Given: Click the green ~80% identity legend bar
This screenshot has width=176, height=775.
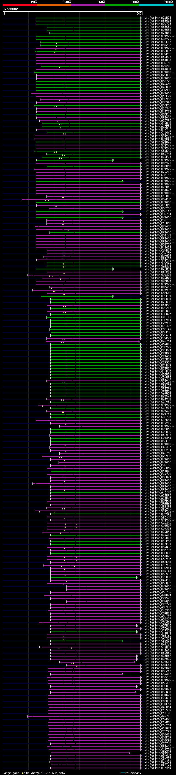Looking at the screenshot, I should coord(122,5).
